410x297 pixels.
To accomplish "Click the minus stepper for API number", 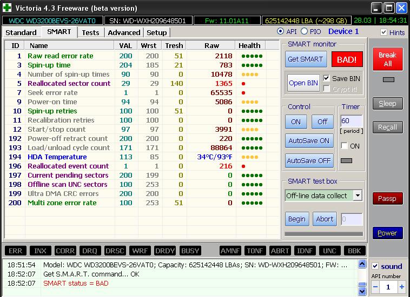I will point(375,287).
